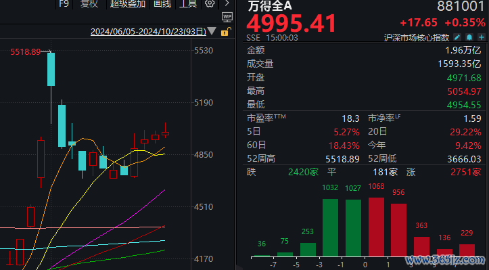This screenshot has height=270, width=489.
Task: Click the 4170 price axis label
Action: pos(204,258)
